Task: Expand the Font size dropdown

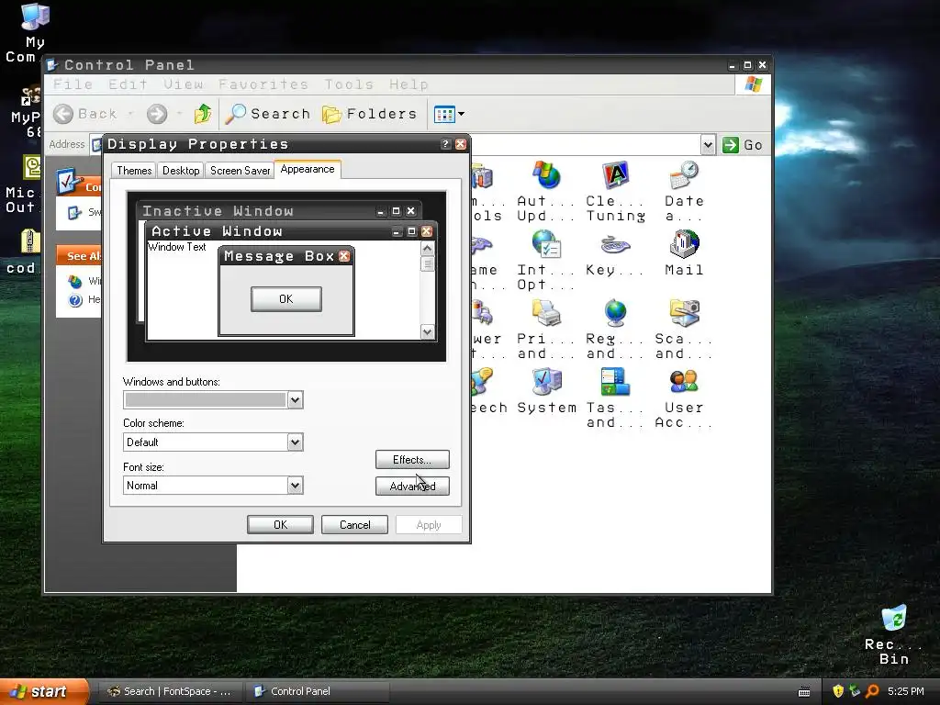Action: [x=295, y=486]
